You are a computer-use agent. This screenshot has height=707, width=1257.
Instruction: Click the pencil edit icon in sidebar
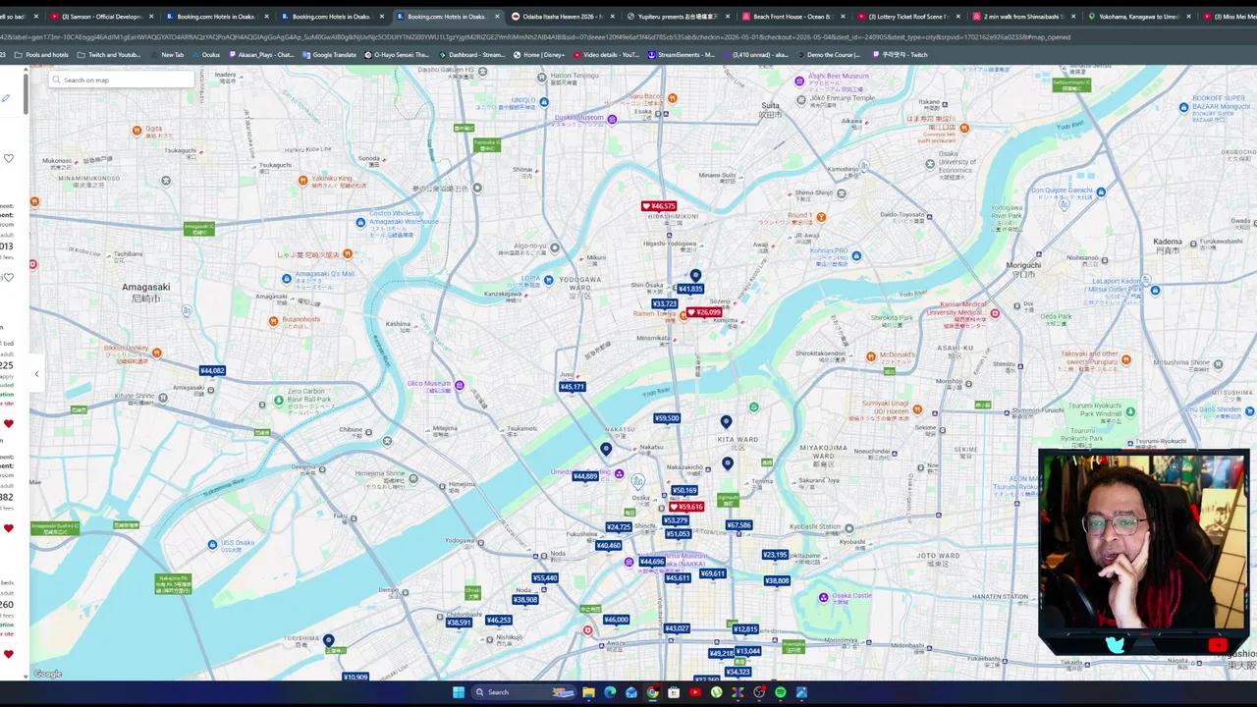click(x=6, y=98)
